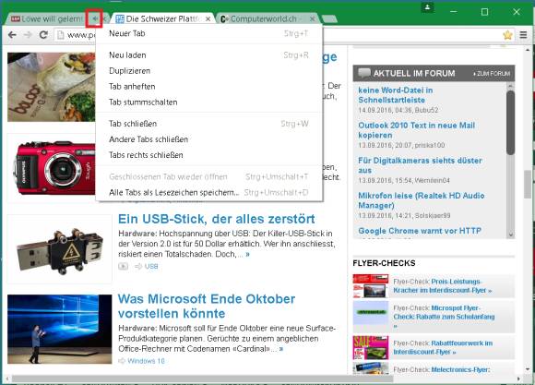The height and width of the screenshot is (385, 535).
Task: Reload the page with the refresh icon
Action: coord(43,34)
